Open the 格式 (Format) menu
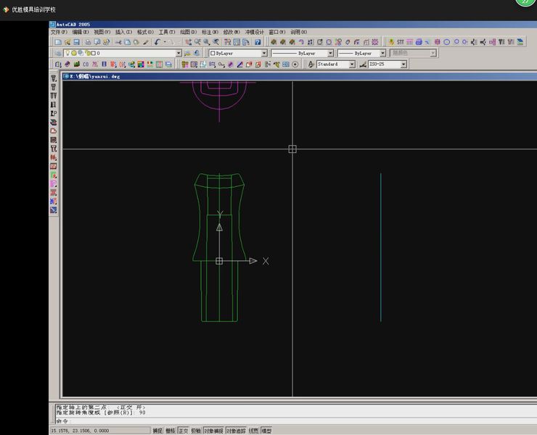537x435 pixels. 145,32
